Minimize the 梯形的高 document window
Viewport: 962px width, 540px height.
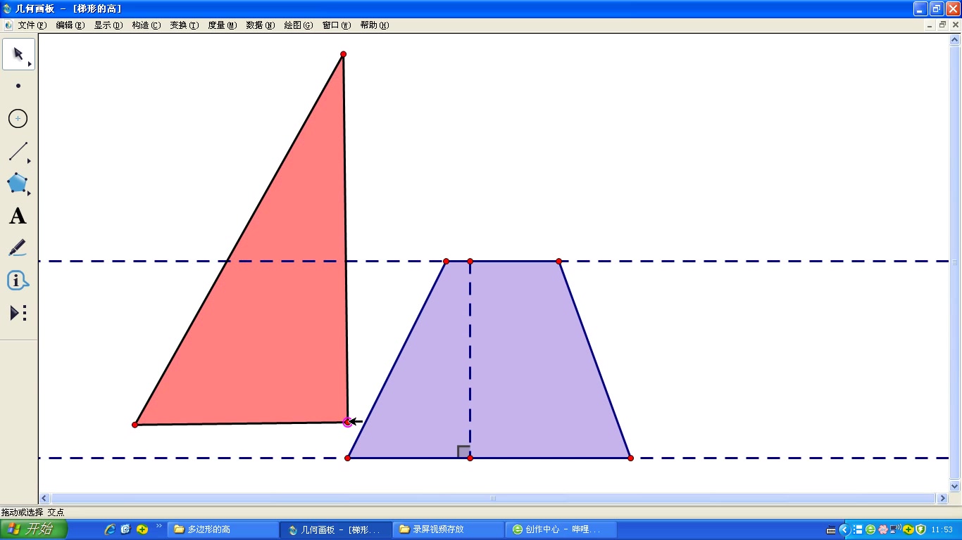(x=930, y=25)
